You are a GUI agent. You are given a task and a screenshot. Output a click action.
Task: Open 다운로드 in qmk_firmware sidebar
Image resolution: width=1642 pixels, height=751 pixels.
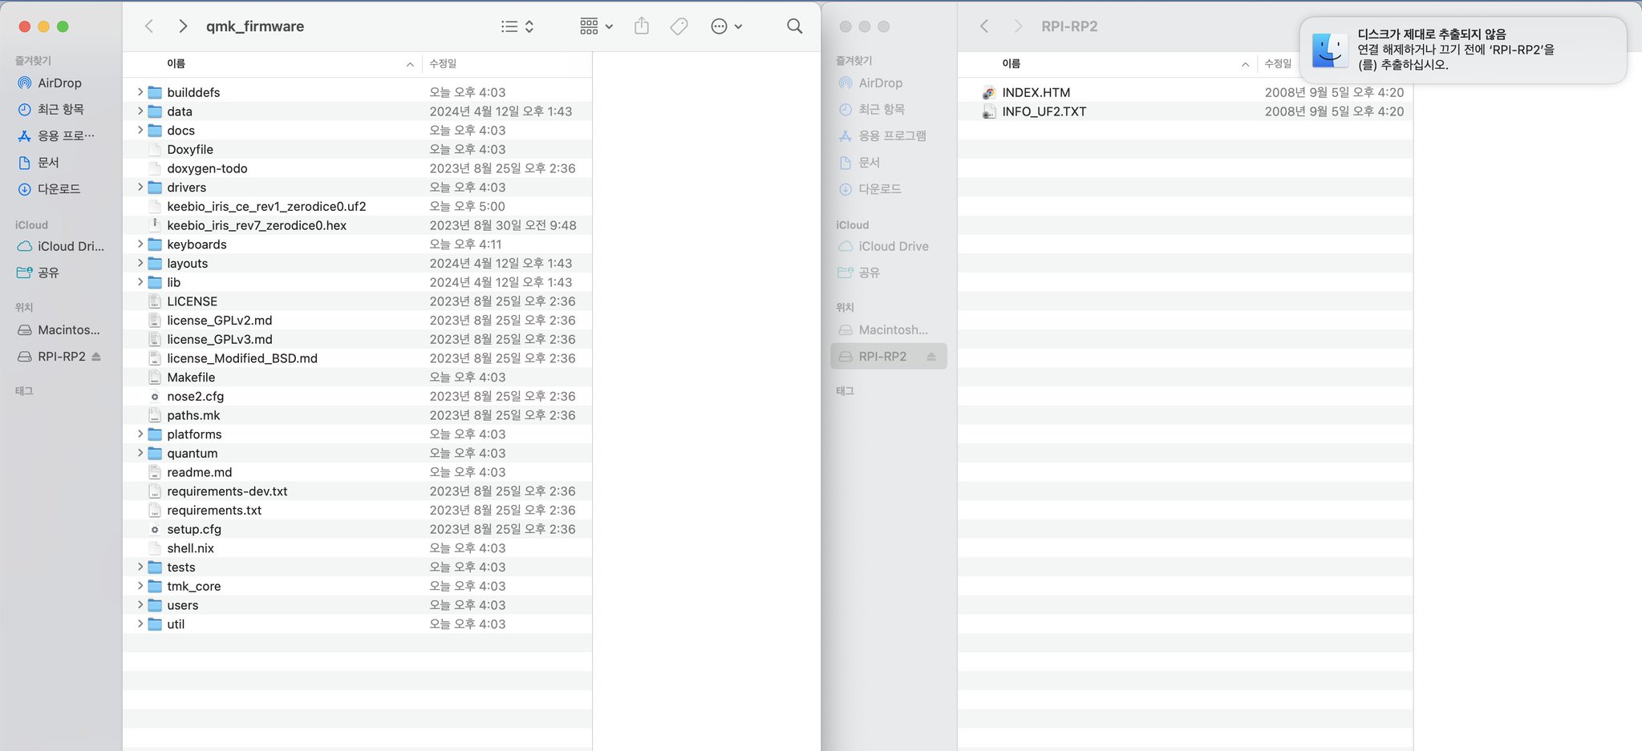pyautogui.click(x=60, y=188)
